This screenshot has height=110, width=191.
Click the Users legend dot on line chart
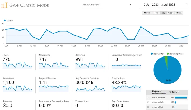[5, 20]
